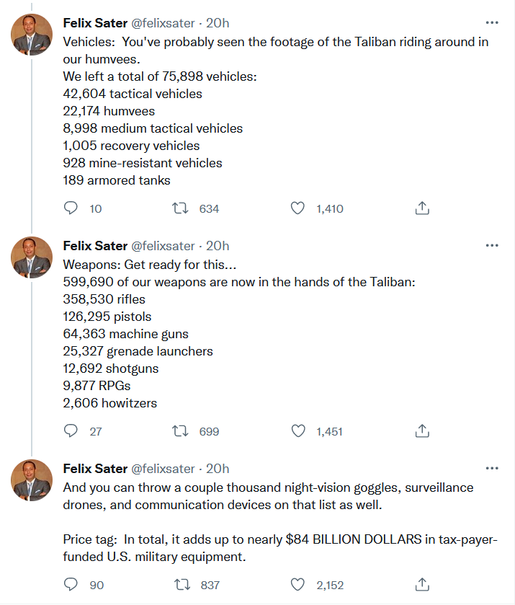
Task: Open more options on the Vehicles tweet
Action: (x=492, y=22)
